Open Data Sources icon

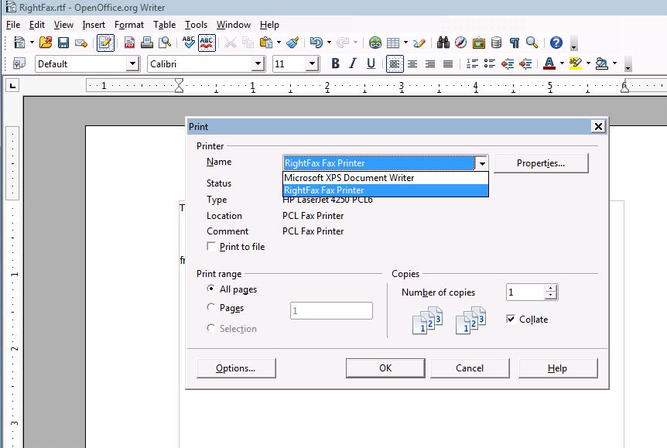pyautogui.click(x=496, y=43)
